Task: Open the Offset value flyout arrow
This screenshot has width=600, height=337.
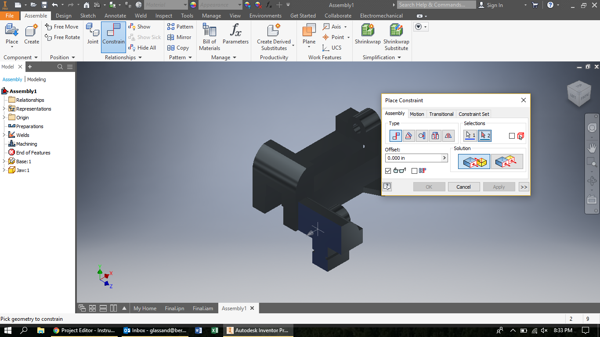Action: coord(444,158)
